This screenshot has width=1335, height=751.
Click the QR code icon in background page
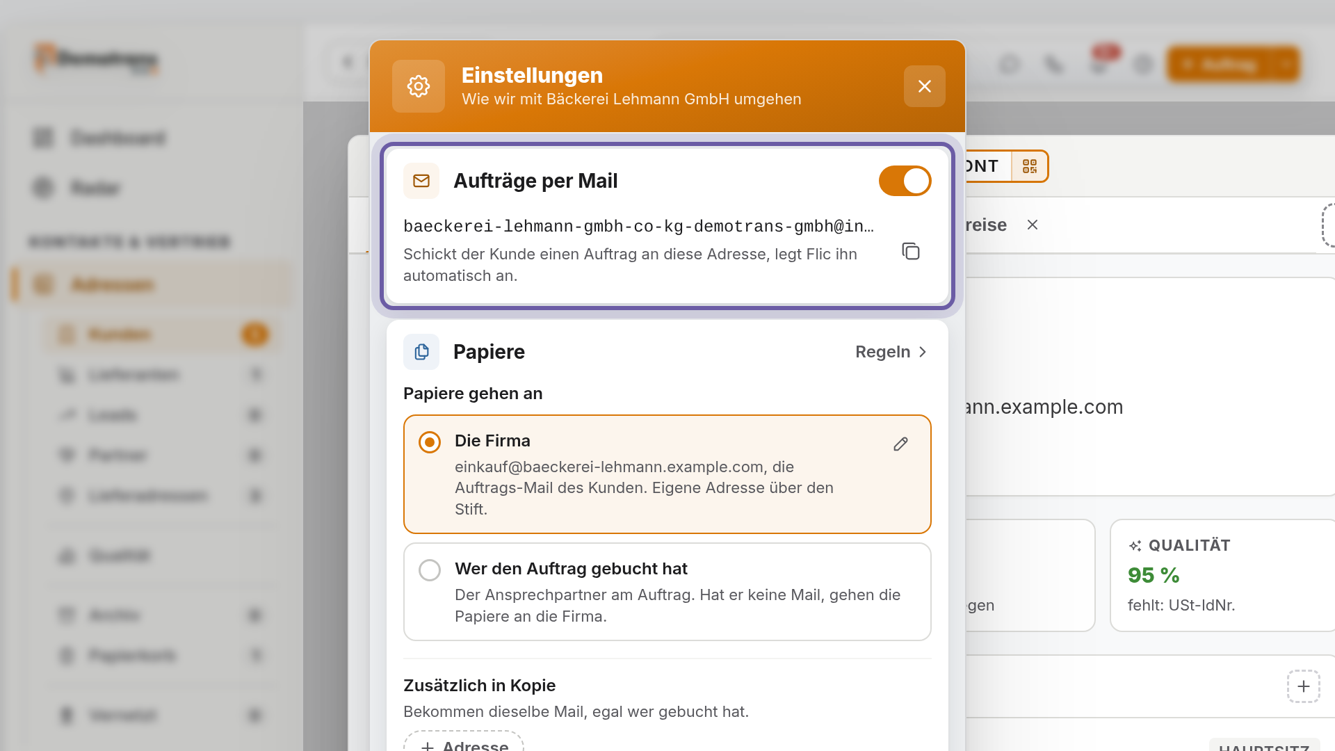(x=1030, y=166)
